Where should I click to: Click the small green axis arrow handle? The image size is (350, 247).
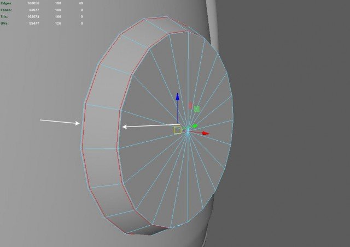(194, 126)
